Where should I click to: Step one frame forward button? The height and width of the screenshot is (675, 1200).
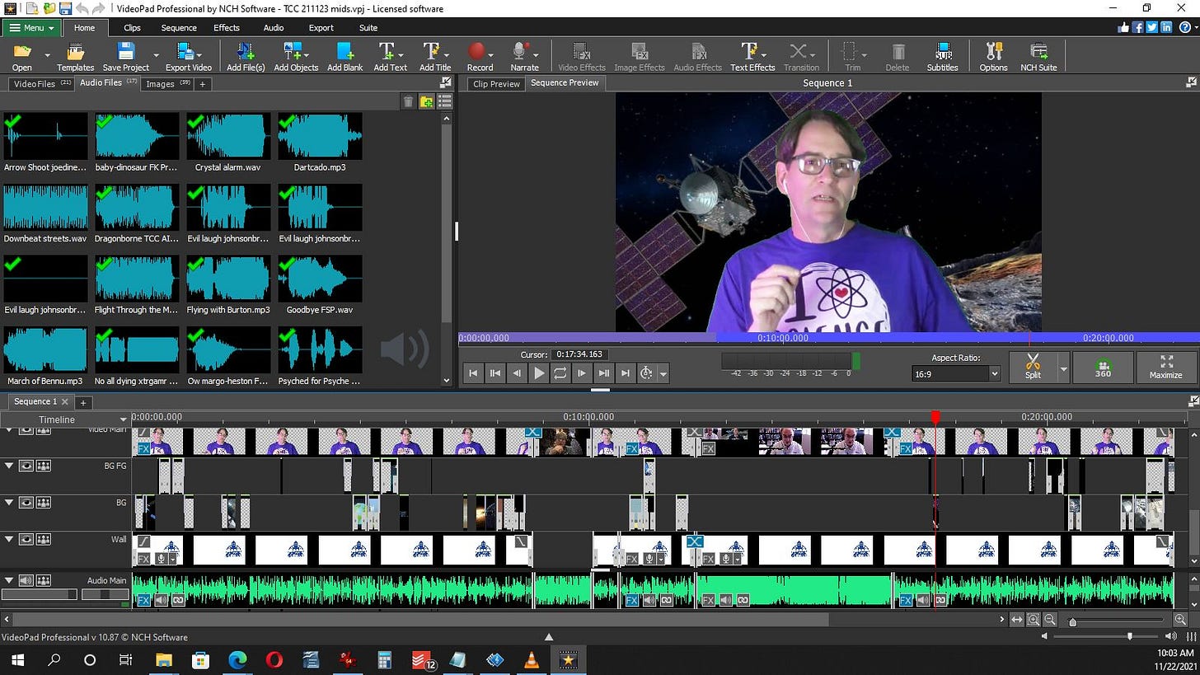coord(581,373)
